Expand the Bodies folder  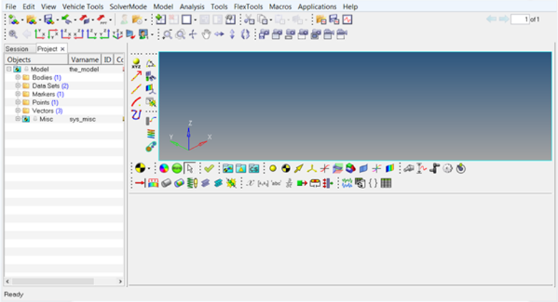[18, 77]
